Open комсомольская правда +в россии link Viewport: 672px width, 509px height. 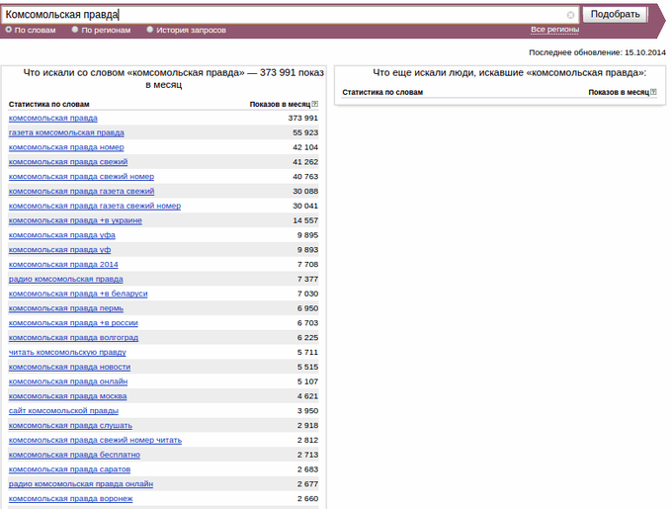[73, 322]
